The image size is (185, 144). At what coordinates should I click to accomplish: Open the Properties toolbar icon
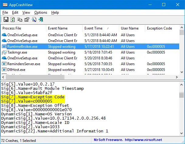pyautogui.click(x=27, y=19)
